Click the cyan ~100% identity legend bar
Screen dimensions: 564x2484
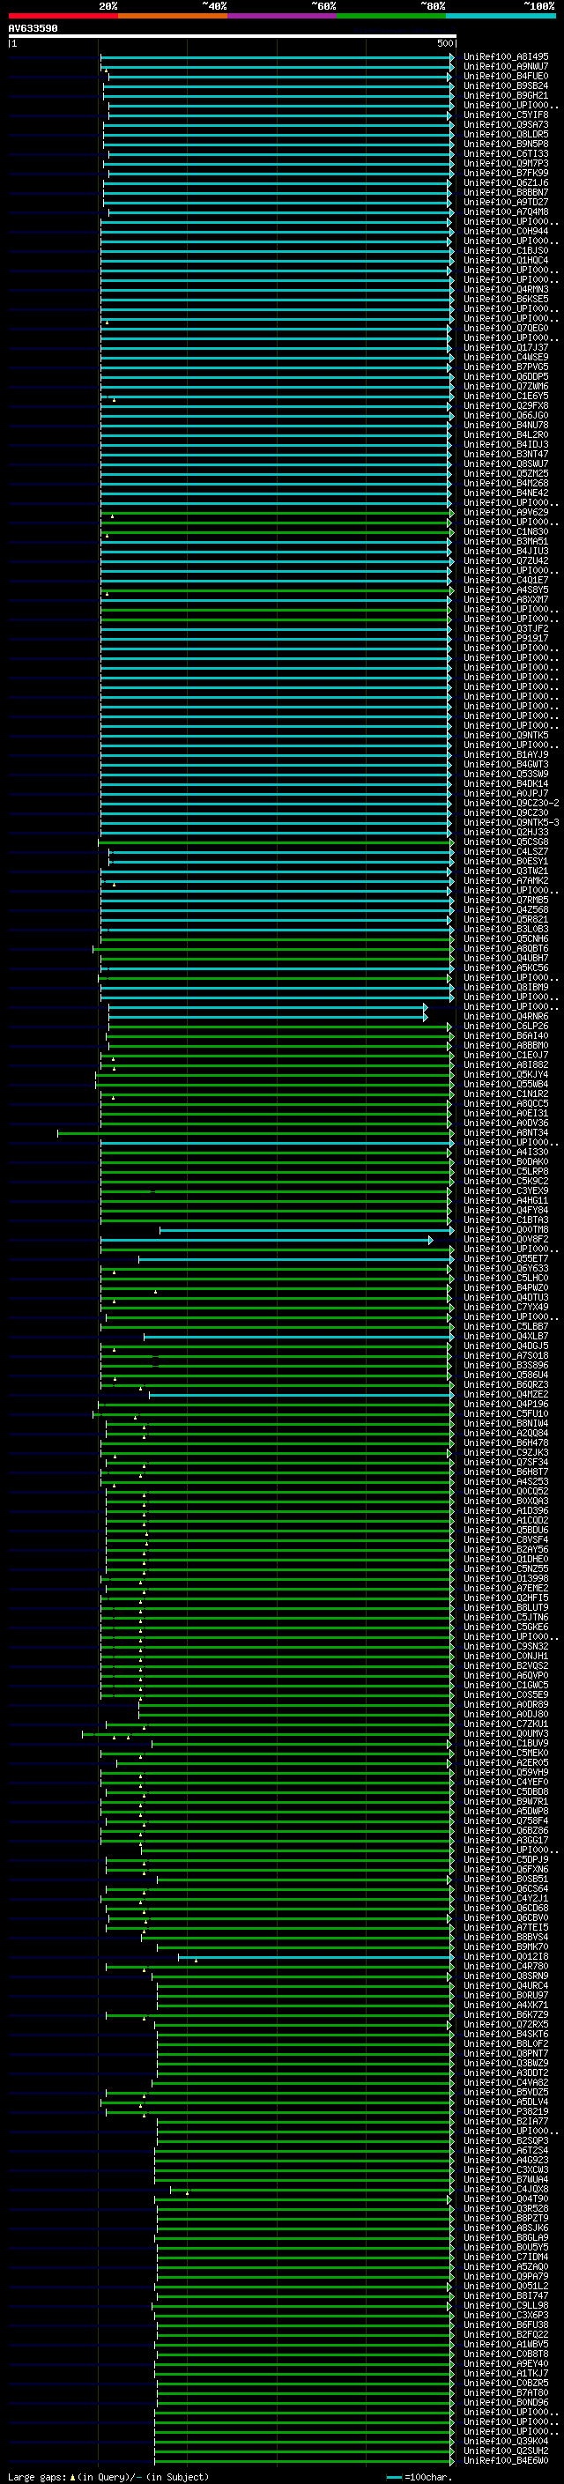501,16
